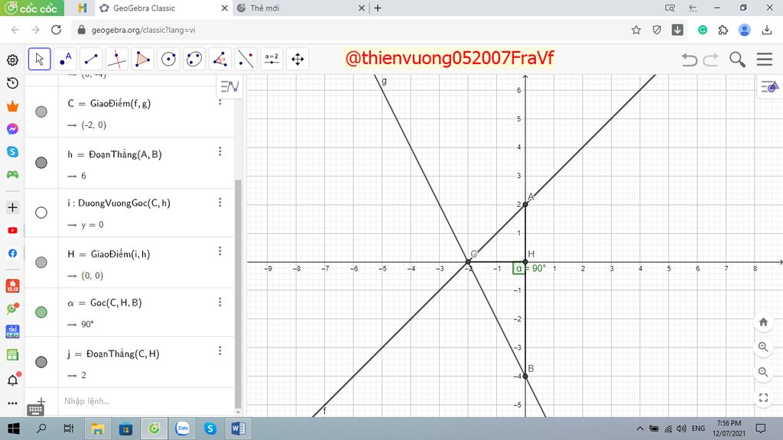The height and width of the screenshot is (440, 783).
Task: Select the Move Graphics View tool
Action: pyautogui.click(x=297, y=60)
